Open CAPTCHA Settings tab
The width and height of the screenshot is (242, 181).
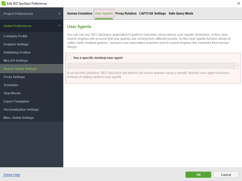coord(152,14)
